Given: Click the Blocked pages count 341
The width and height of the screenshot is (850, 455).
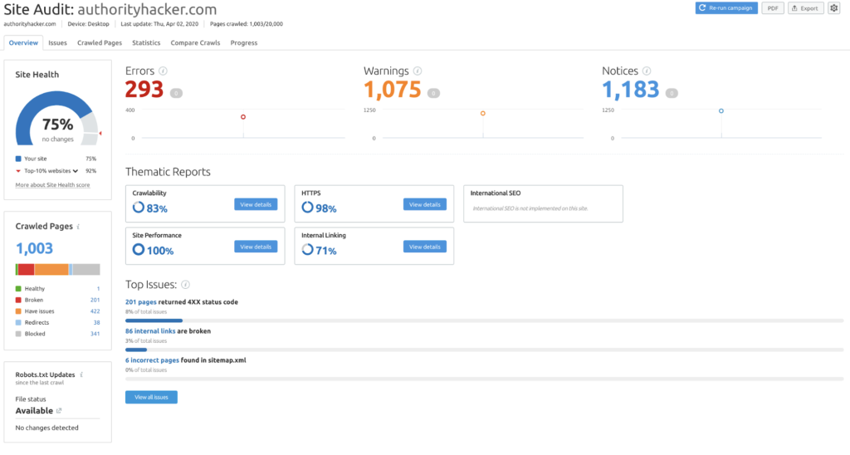Looking at the screenshot, I should click(95, 334).
